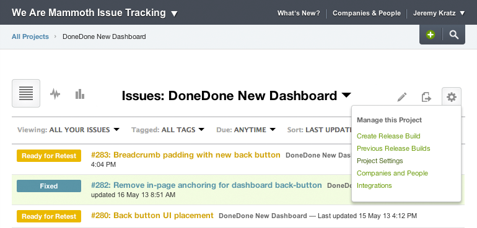Toggle the gear project settings icon

tap(452, 97)
